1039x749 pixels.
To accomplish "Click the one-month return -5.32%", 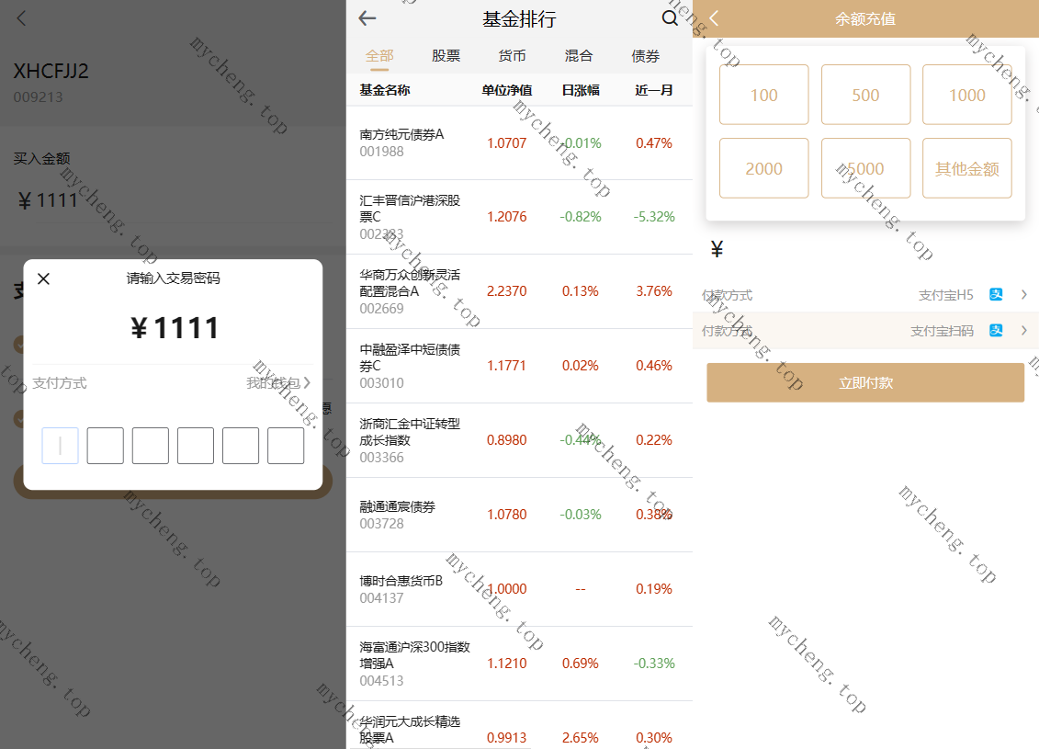I will (x=654, y=217).
